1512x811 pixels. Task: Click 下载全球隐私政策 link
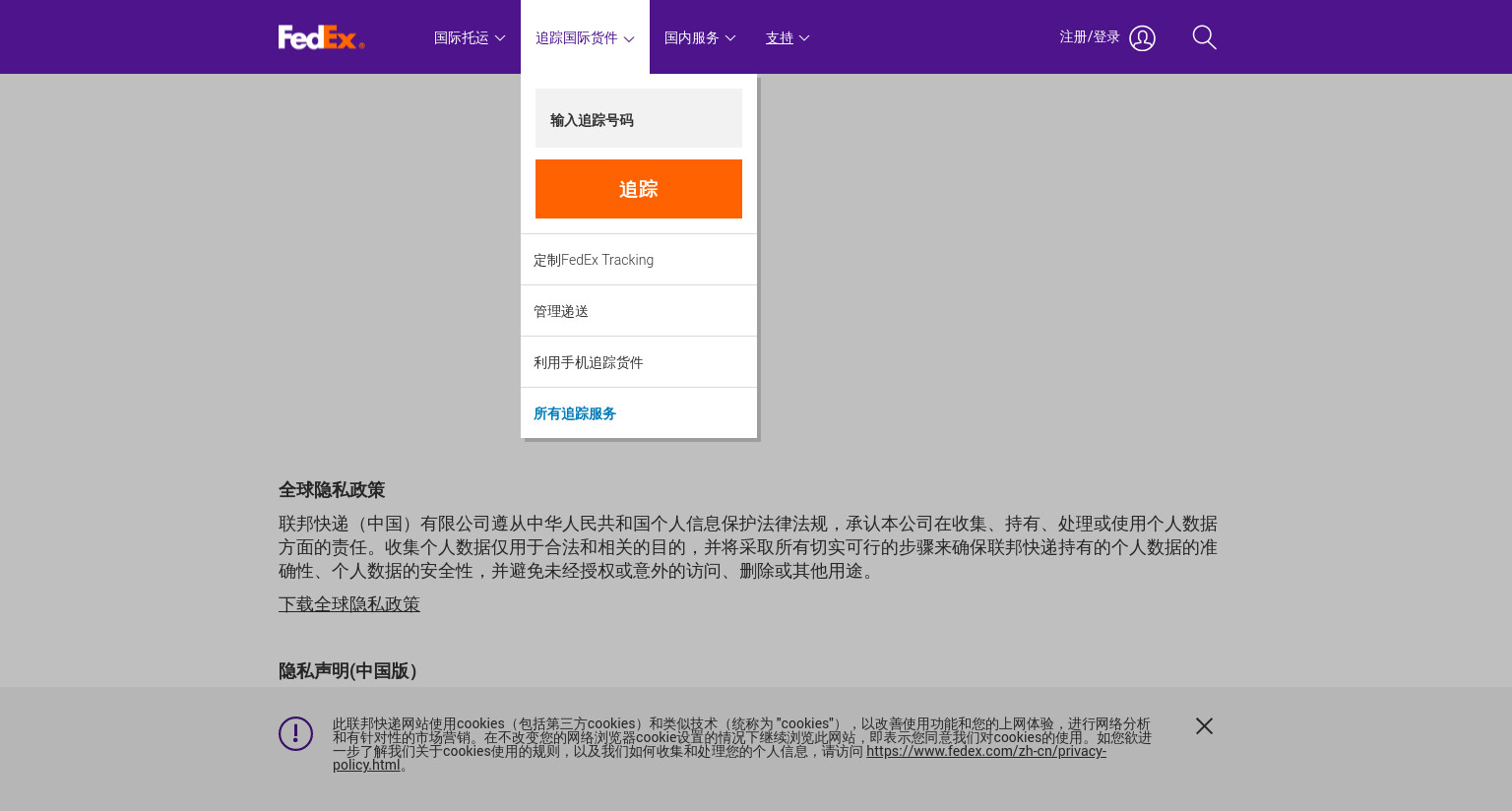tap(349, 604)
